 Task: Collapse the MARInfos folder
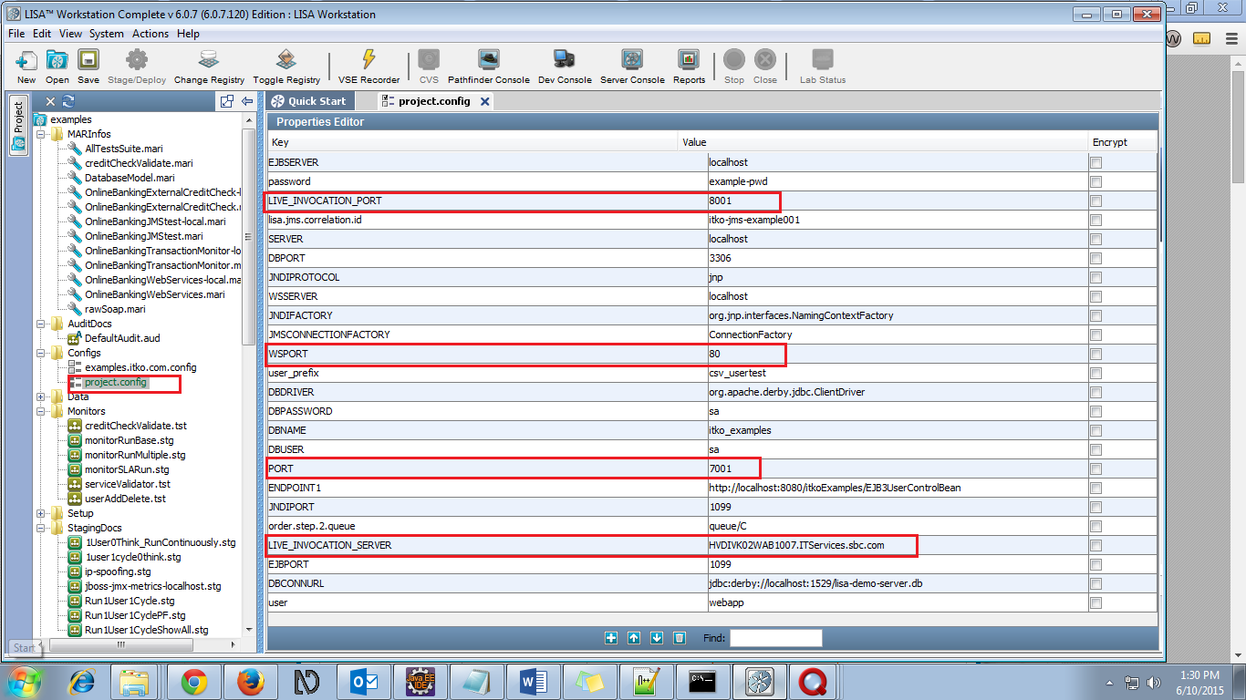(x=40, y=134)
